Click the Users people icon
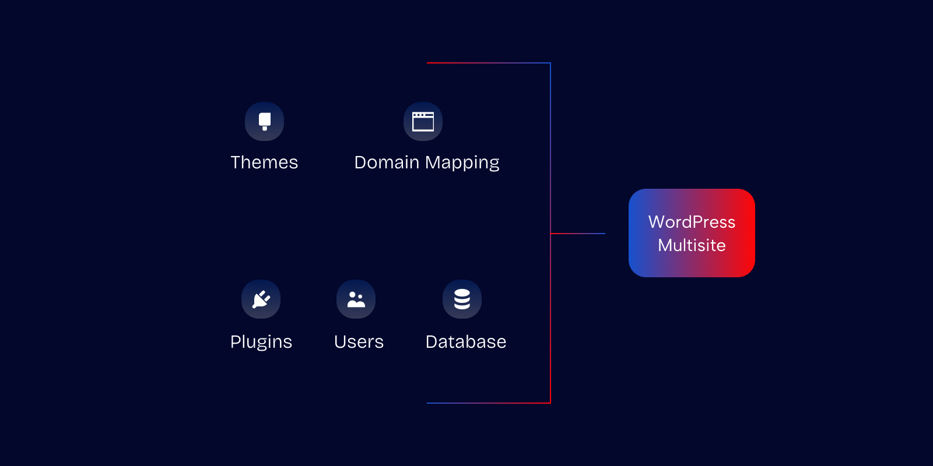The height and width of the screenshot is (466, 933). 356,299
